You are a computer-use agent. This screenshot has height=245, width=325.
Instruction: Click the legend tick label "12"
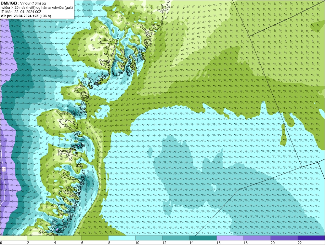point(164,243)
